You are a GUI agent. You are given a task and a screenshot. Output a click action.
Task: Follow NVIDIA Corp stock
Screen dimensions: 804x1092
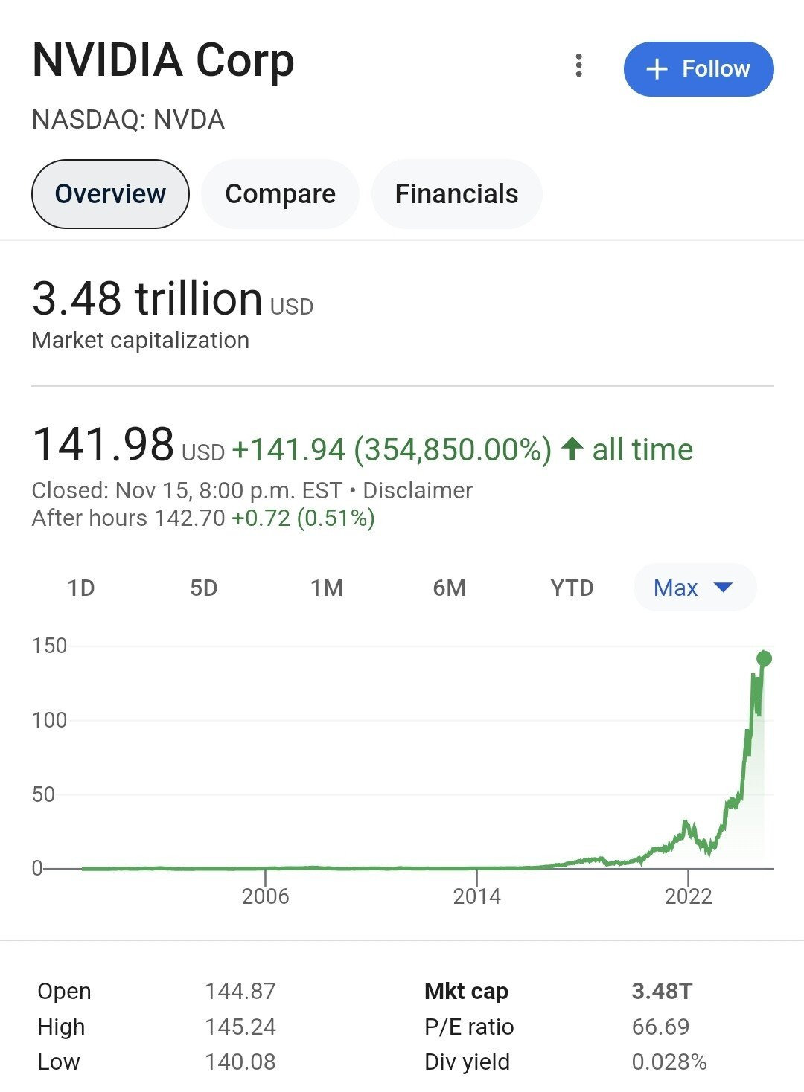[698, 69]
